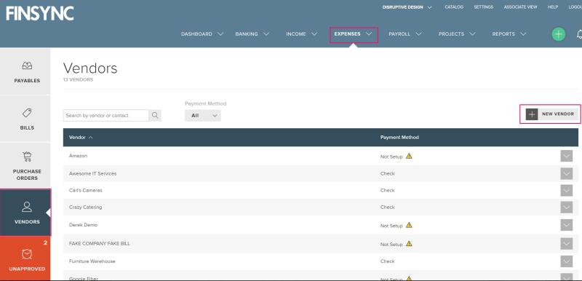Expand the Reports menu
Image resolution: width=582 pixels, height=281 pixels.
509,33
